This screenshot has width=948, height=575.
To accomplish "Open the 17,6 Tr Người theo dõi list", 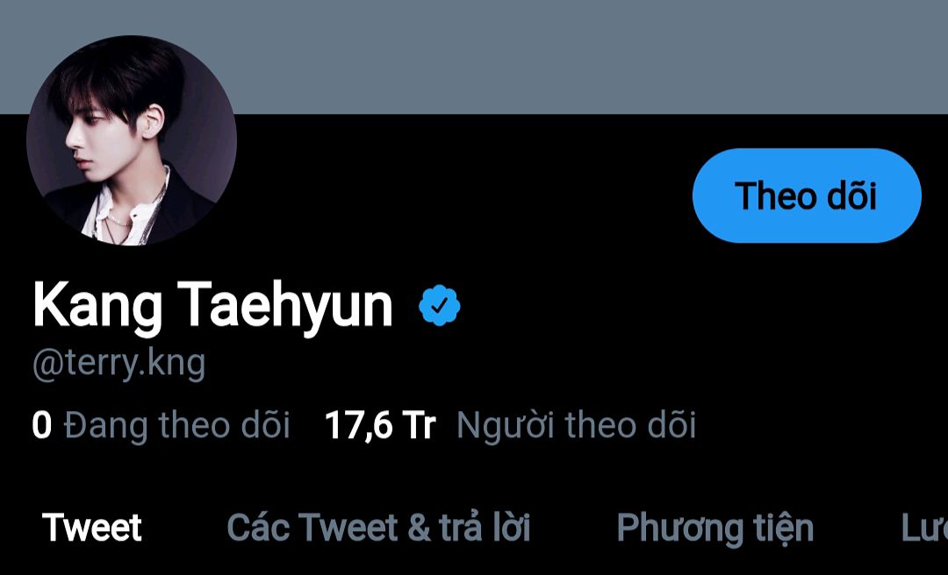I will 511,425.
